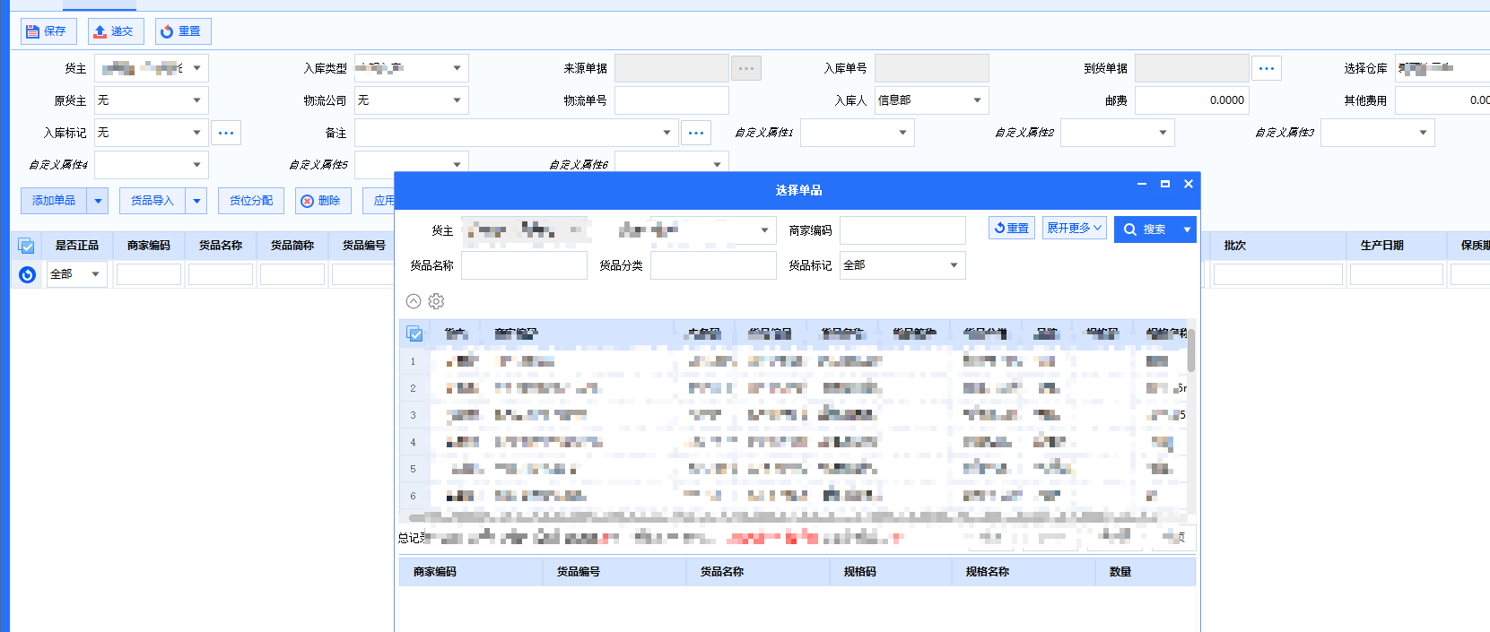The image size is (1490, 632).
Task: Click the collapse up-arrow circle icon
Action: tap(414, 301)
